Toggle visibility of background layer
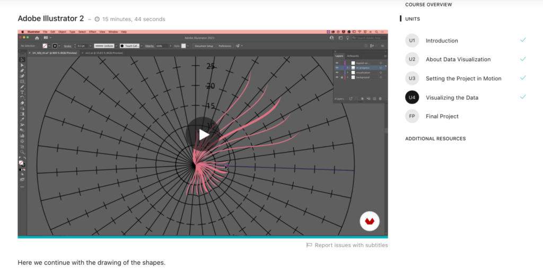543x277 pixels. [337, 77]
